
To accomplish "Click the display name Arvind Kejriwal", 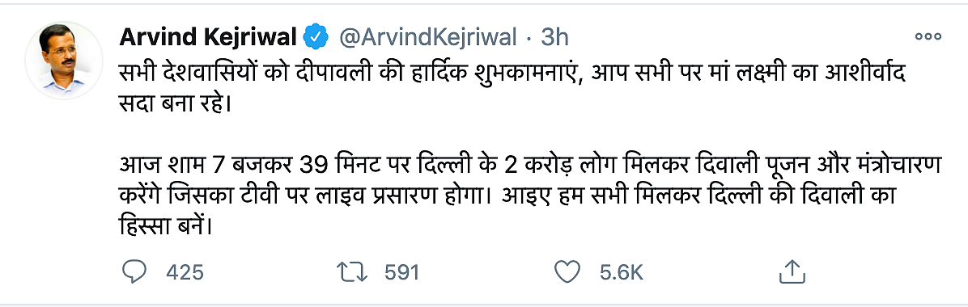I will coord(209,38).
